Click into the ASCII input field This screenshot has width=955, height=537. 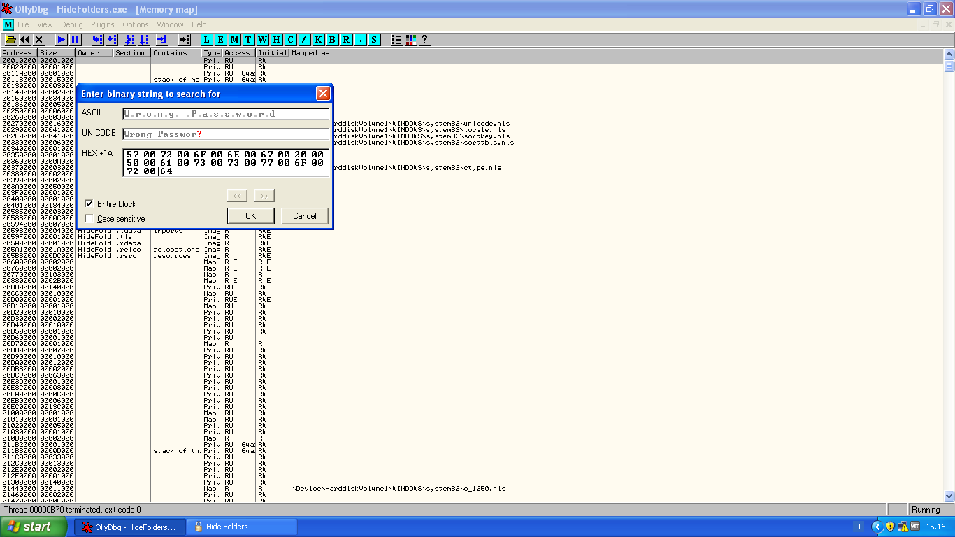point(226,113)
